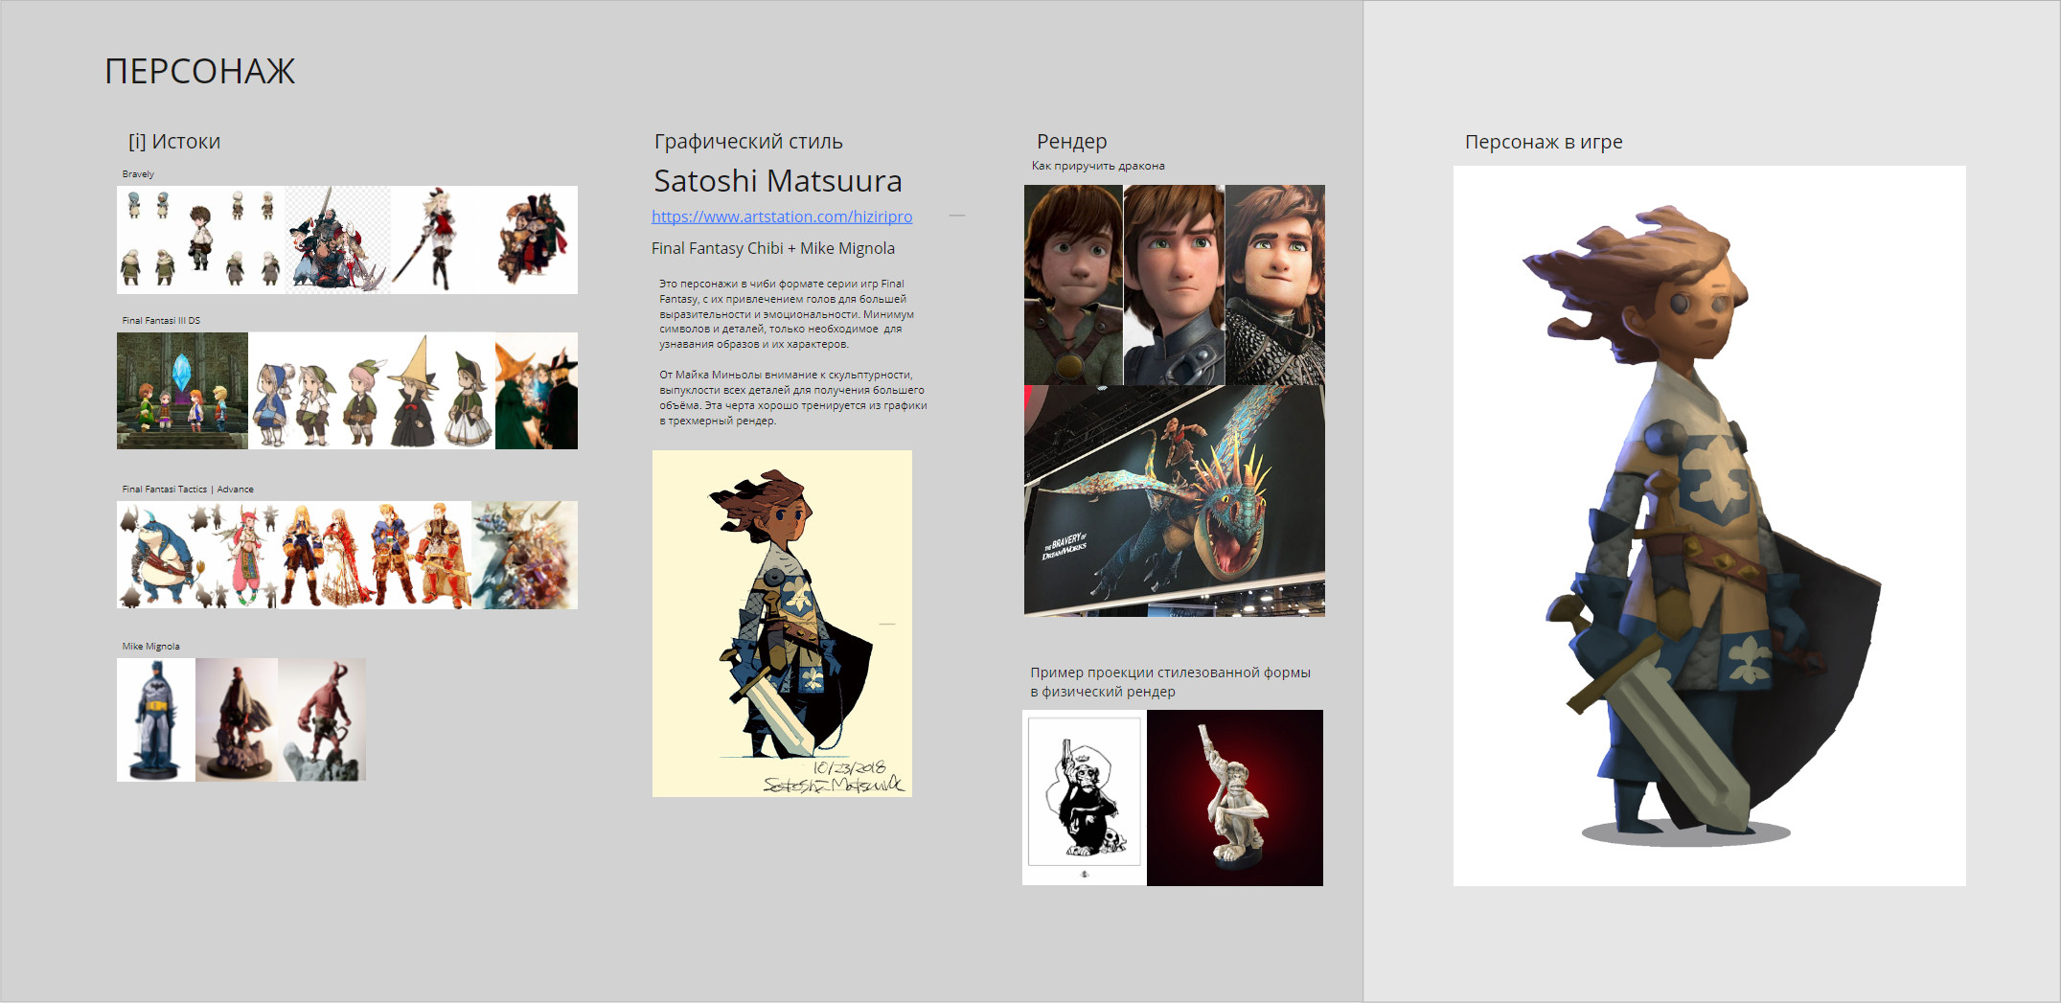Click the 'Final Fantasi III DS' caption

pyautogui.click(x=161, y=321)
